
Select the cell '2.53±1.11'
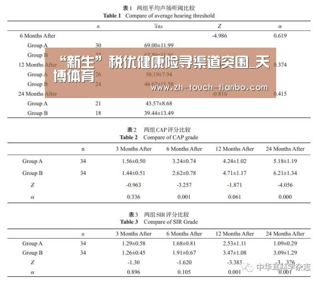click(x=235, y=243)
